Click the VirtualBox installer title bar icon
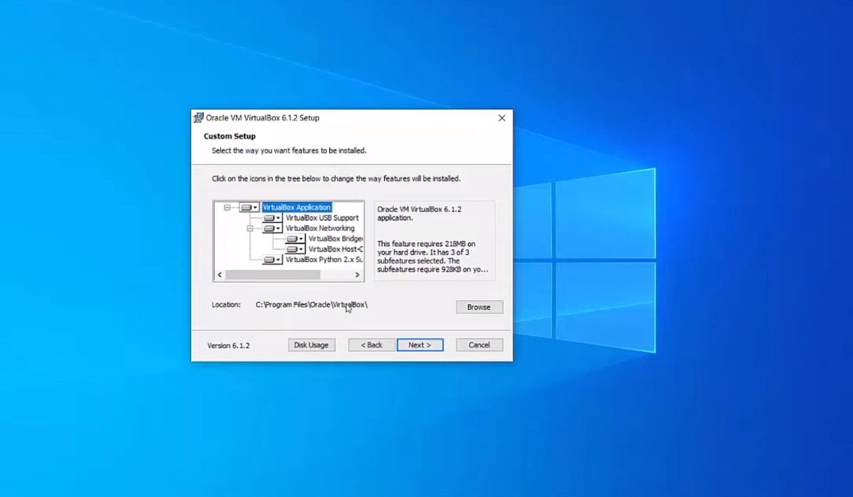 pos(198,118)
